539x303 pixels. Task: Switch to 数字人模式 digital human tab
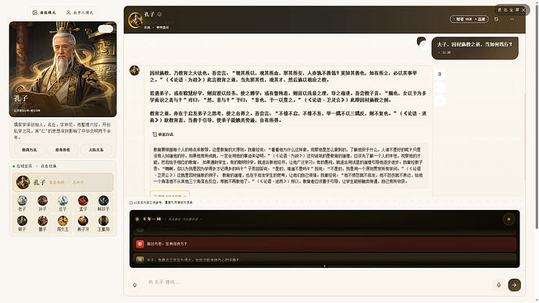[x=80, y=12]
